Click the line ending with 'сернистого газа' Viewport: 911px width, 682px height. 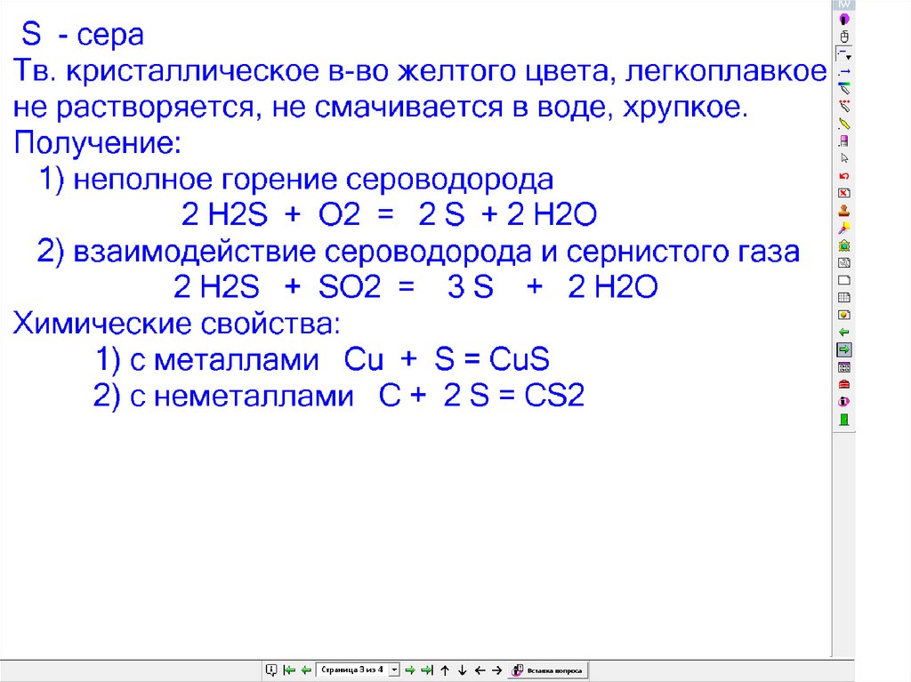(x=418, y=253)
